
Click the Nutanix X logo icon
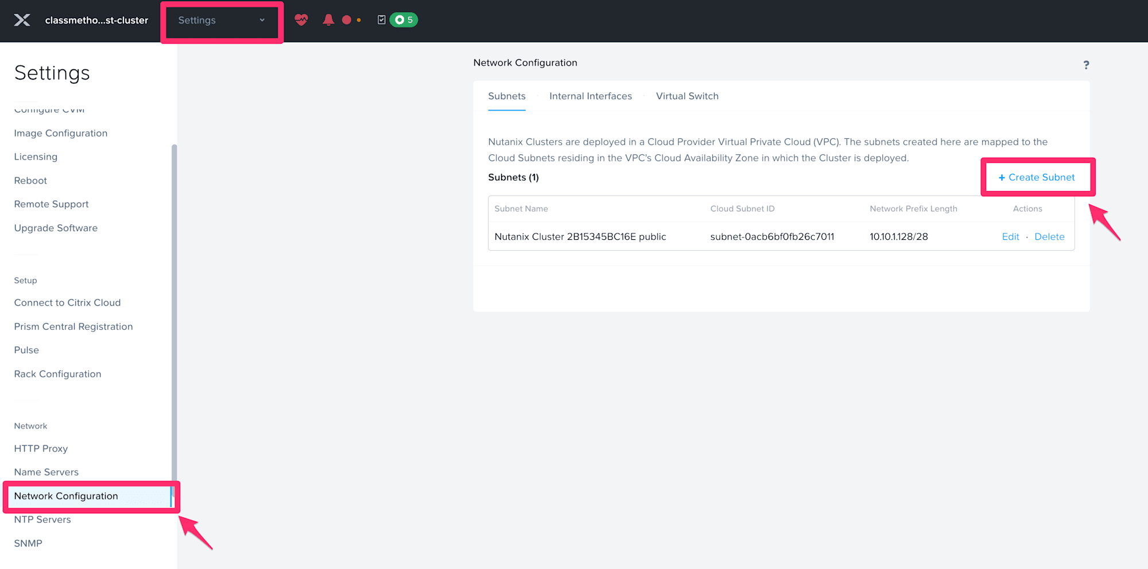[x=22, y=20]
